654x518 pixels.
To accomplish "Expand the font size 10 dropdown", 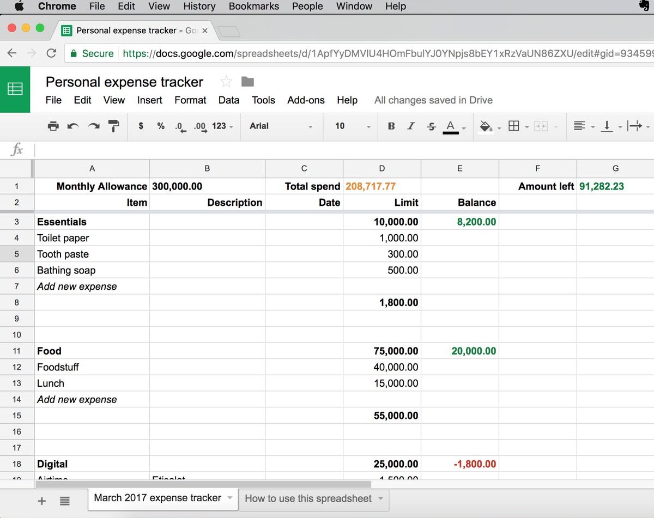I will (353, 126).
